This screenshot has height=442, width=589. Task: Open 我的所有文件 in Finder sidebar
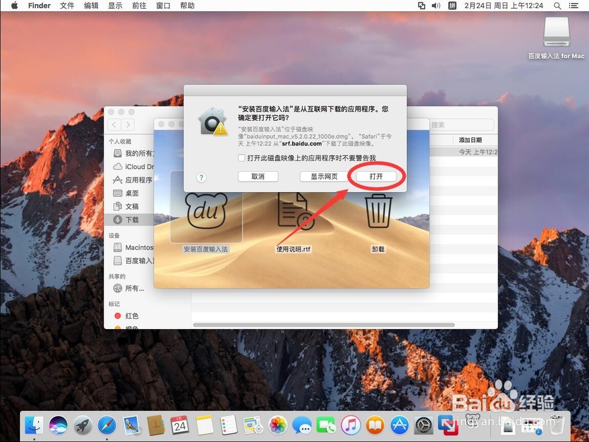[134, 153]
